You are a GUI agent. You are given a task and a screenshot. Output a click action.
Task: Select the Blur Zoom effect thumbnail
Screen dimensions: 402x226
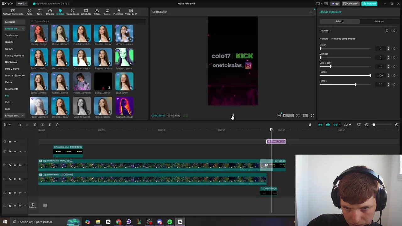pyautogui.click(x=124, y=82)
